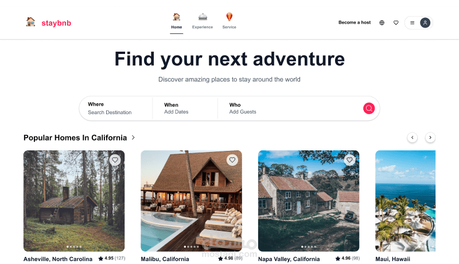Click the Become a host link
459x264 pixels.
[x=355, y=22]
